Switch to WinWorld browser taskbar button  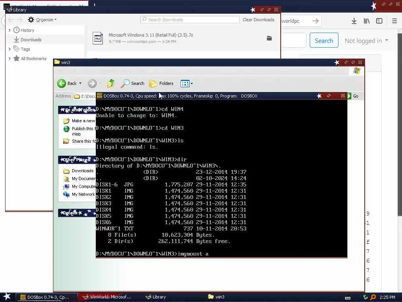(108, 297)
